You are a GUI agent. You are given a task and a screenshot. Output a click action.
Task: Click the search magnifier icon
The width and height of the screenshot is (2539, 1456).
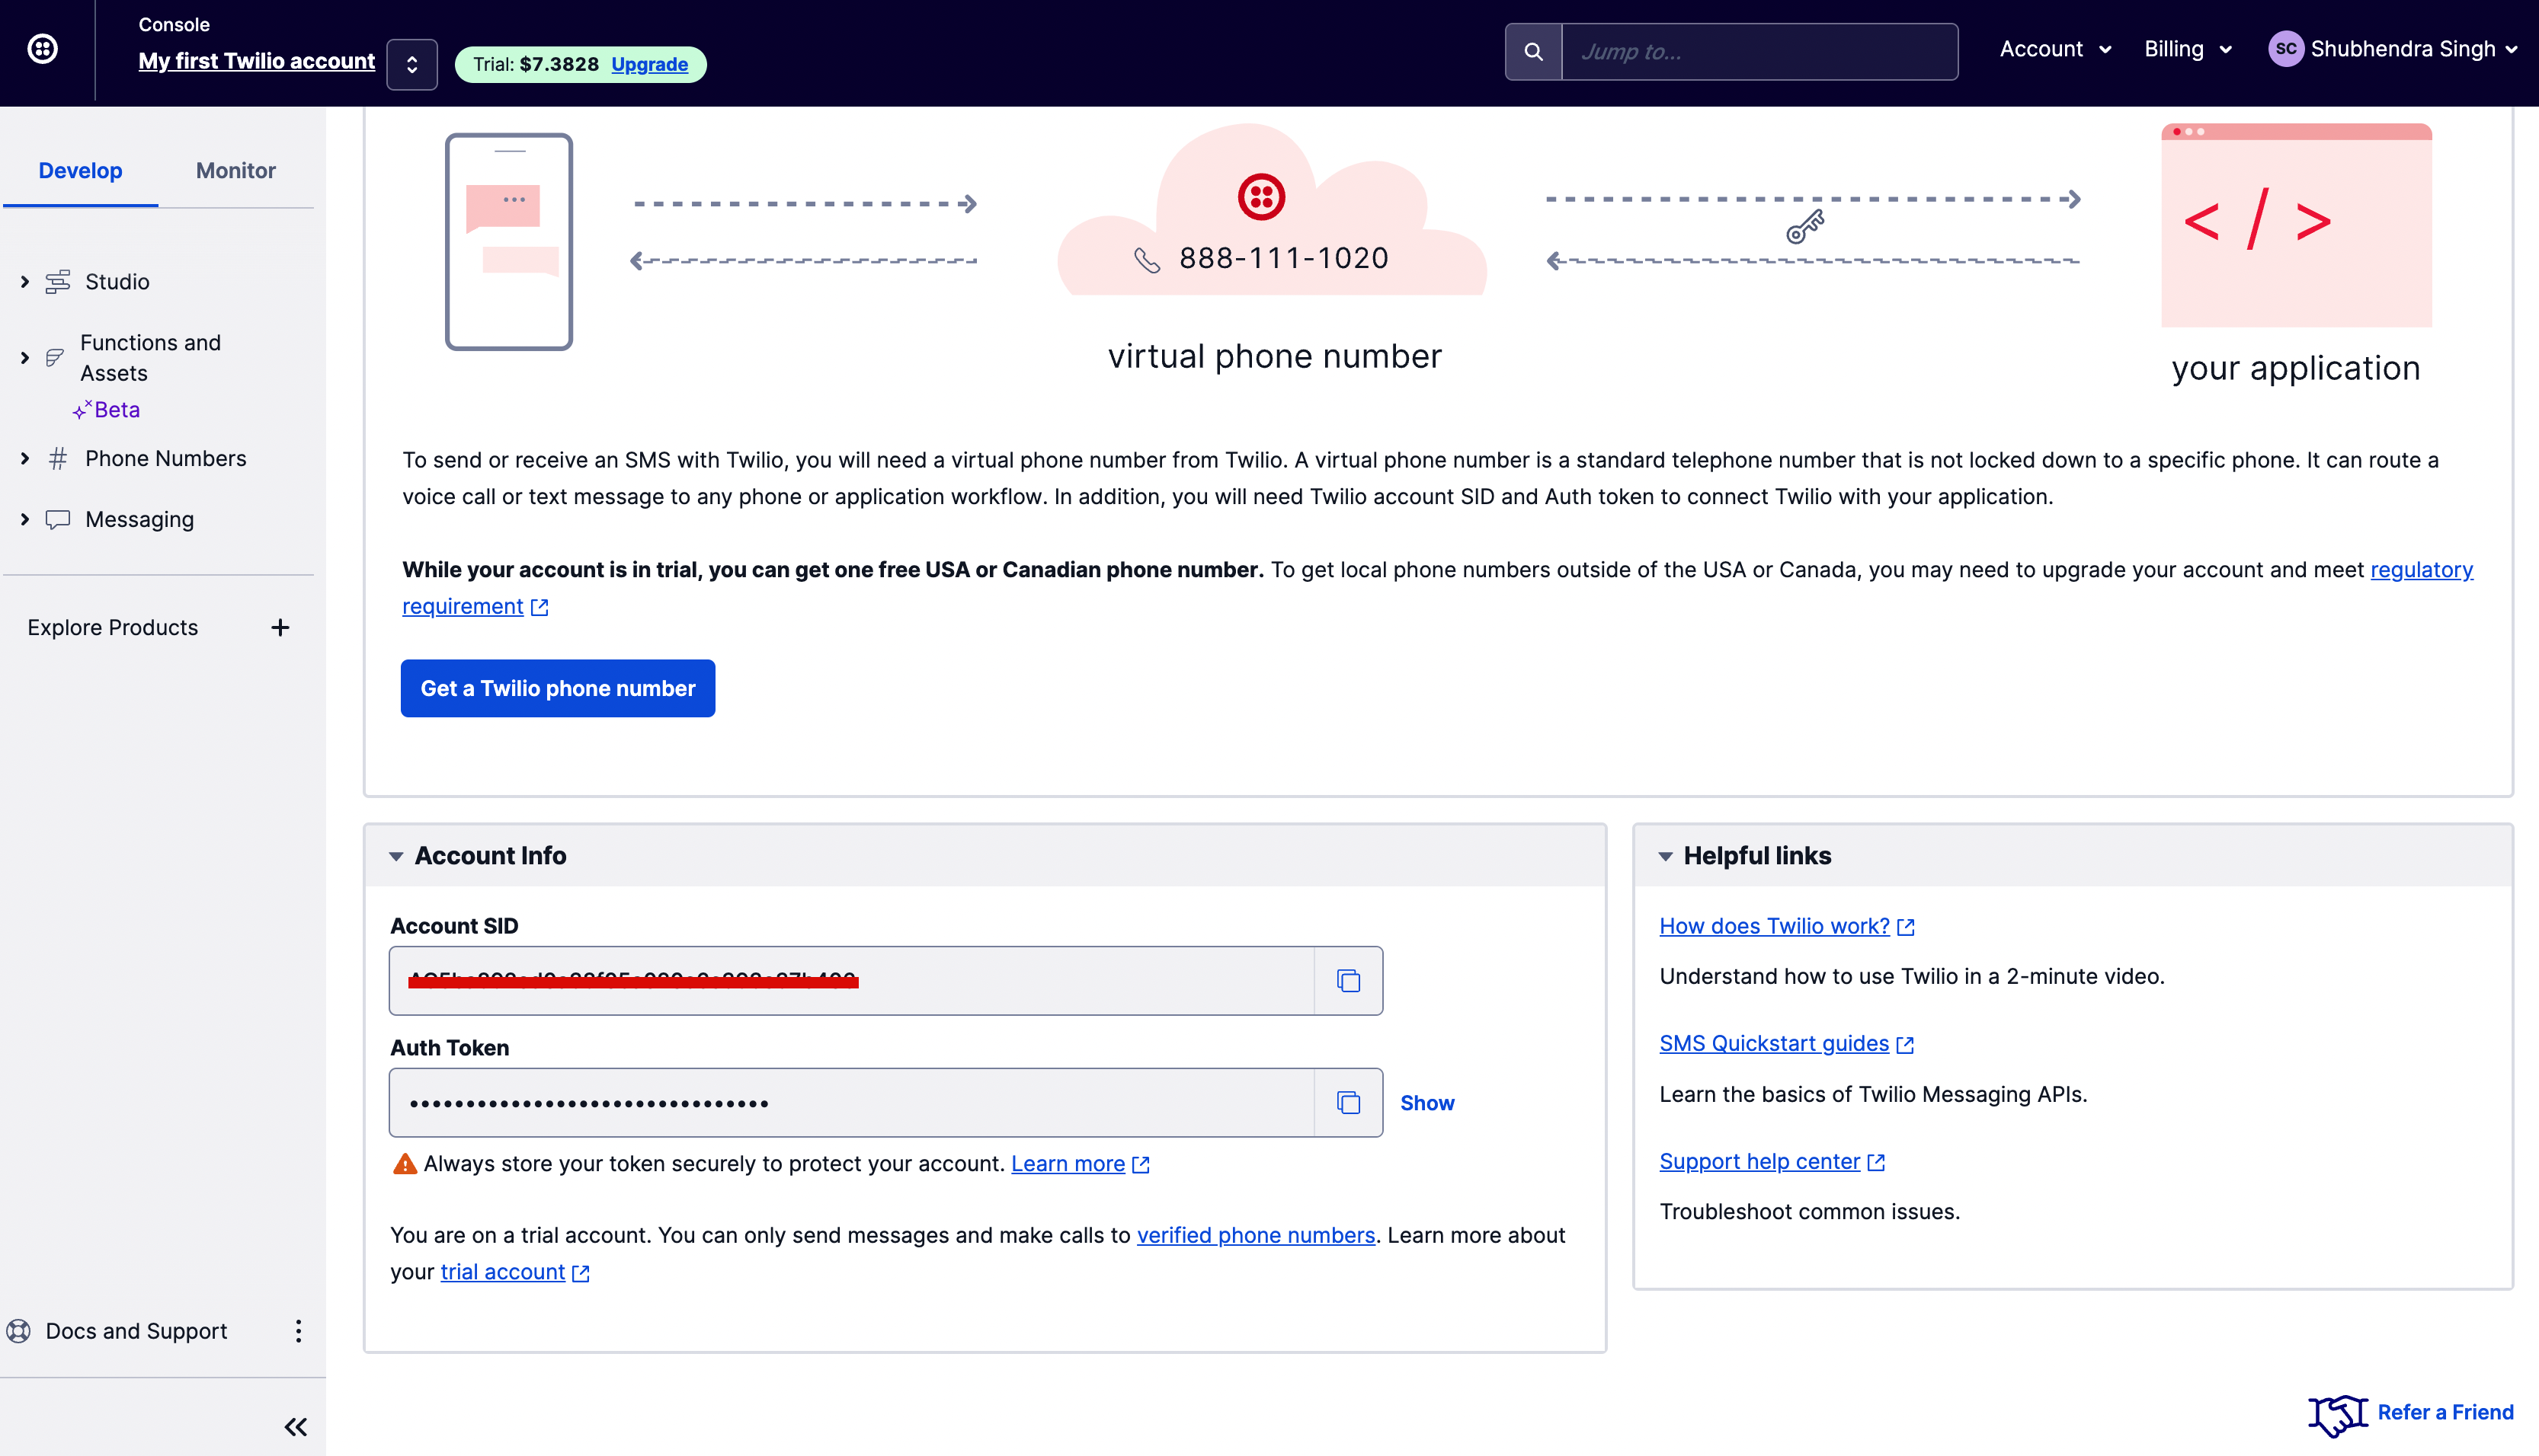click(1532, 51)
